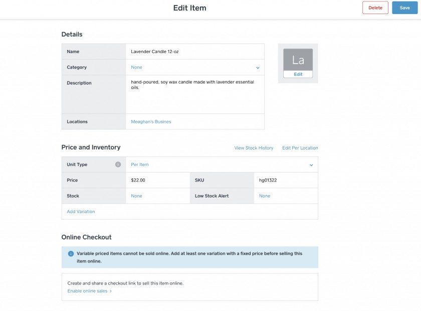Open the Unit Type dropdown arrow

[x=311, y=165]
